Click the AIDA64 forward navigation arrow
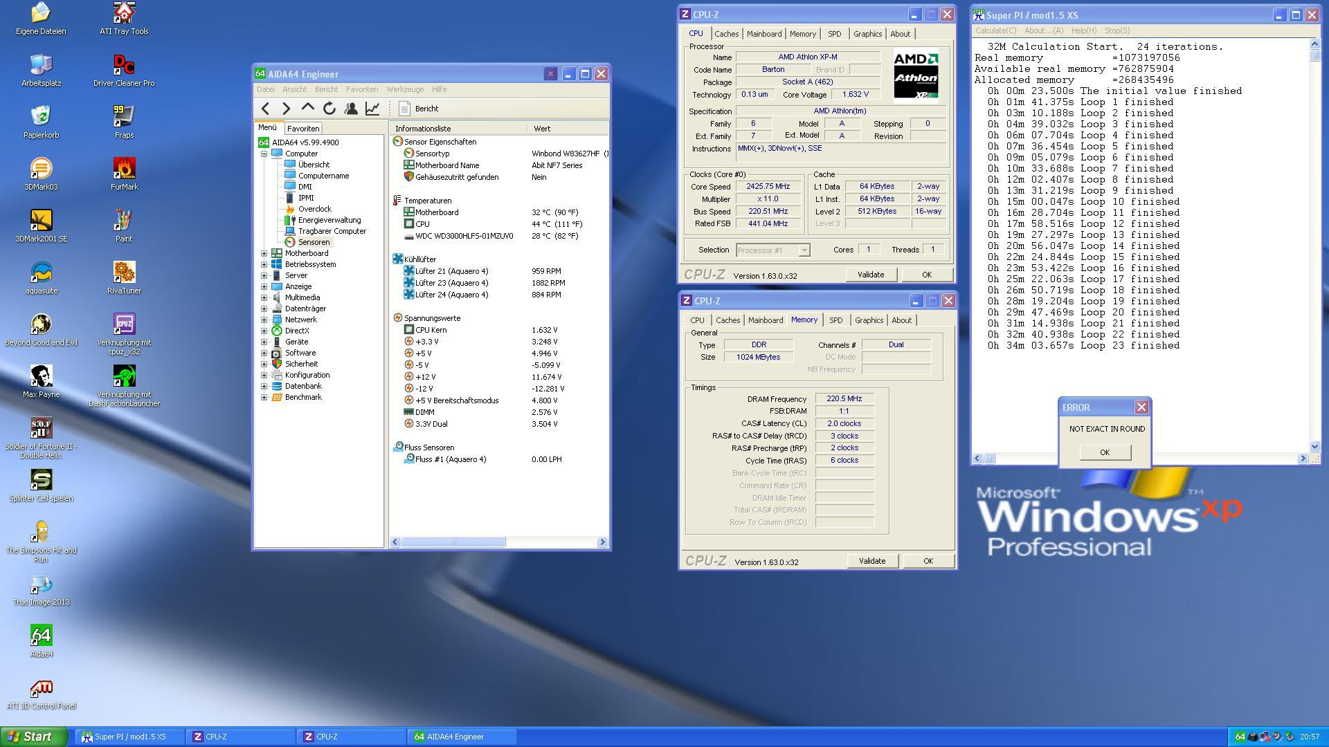The width and height of the screenshot is (1329, 747). tap(287, 109)
